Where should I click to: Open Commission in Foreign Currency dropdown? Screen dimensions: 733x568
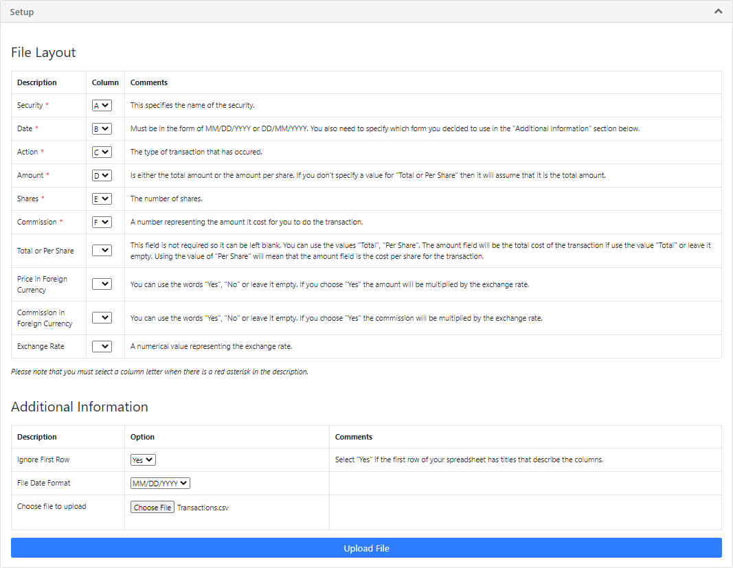point(102,318)
